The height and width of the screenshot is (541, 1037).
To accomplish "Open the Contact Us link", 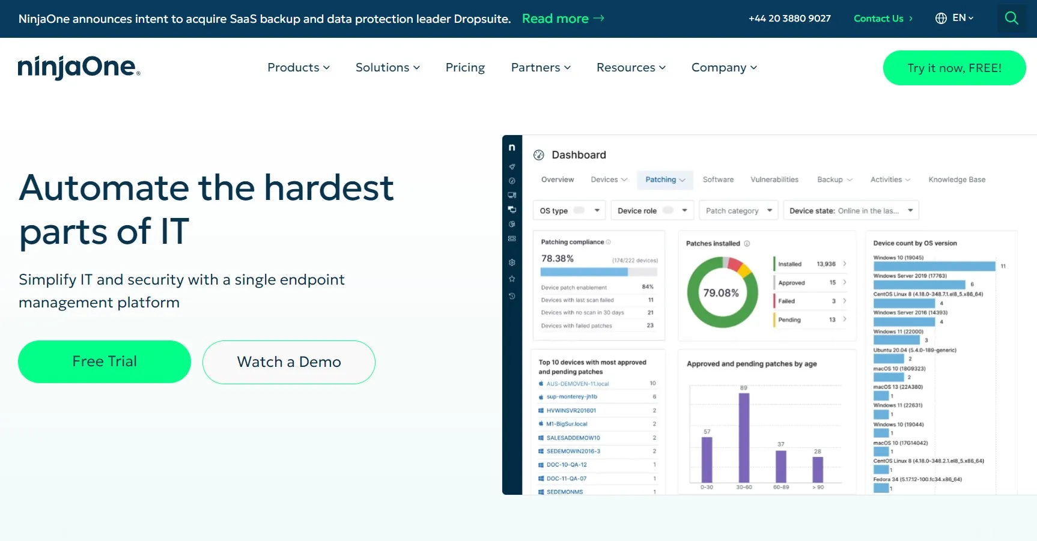I will tap(883, 19).
